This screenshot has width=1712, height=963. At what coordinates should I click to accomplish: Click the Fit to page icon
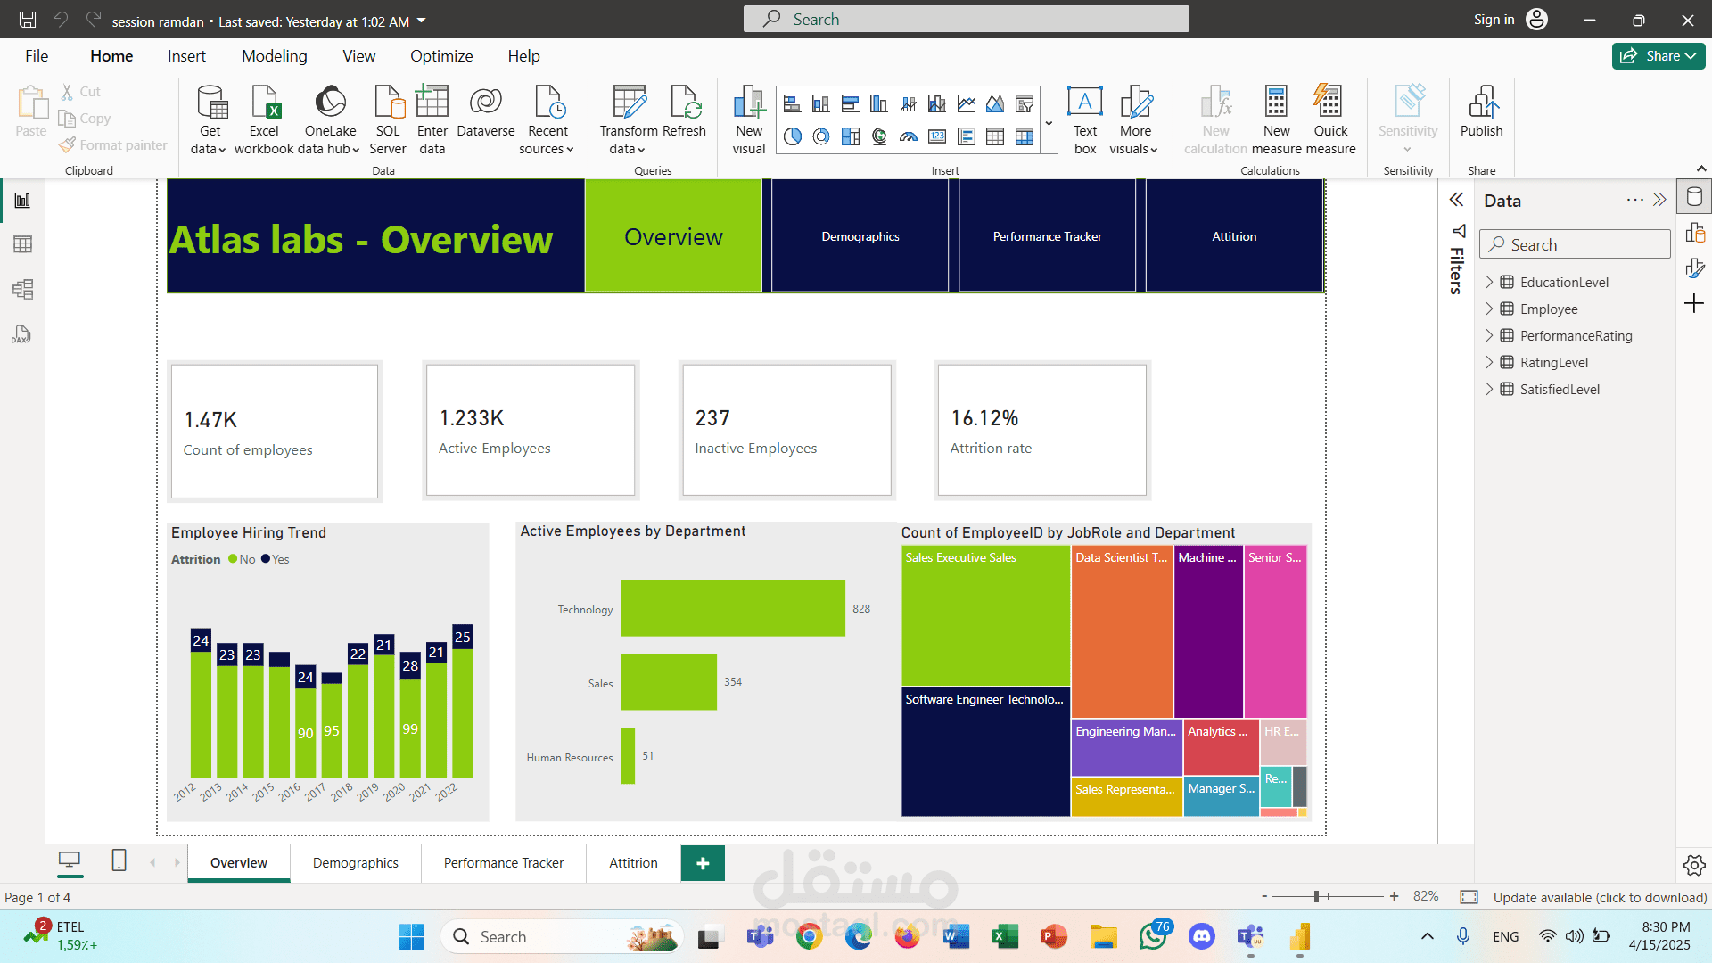1469,897
